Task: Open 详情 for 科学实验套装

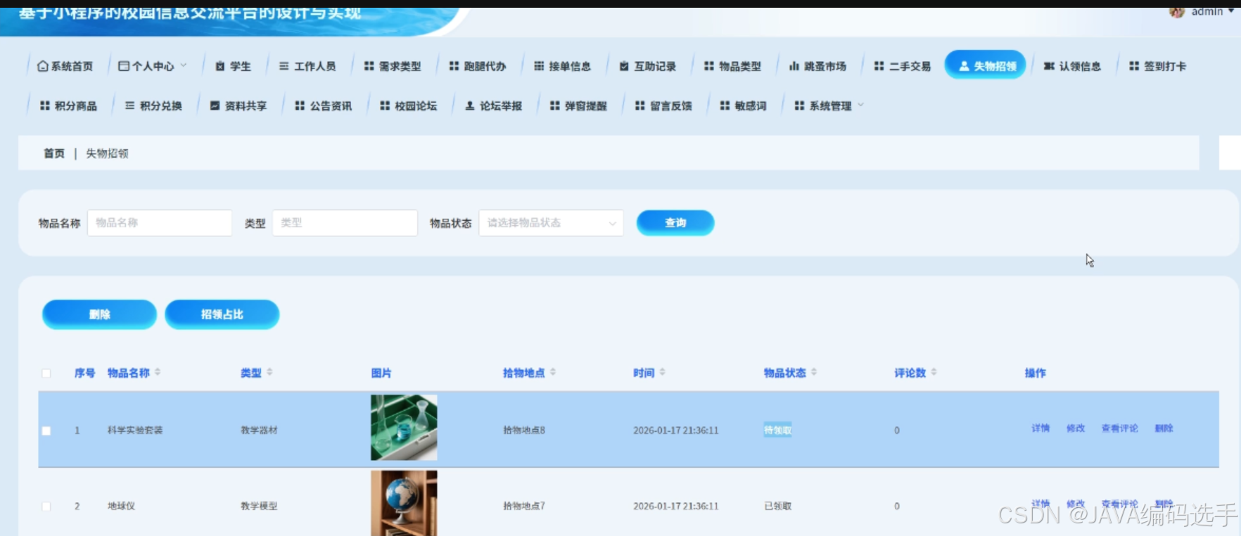Action: click(x=1040, y=428)
